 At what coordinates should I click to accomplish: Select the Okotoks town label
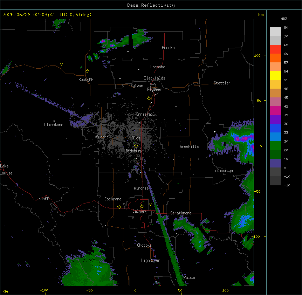[144, 245]
